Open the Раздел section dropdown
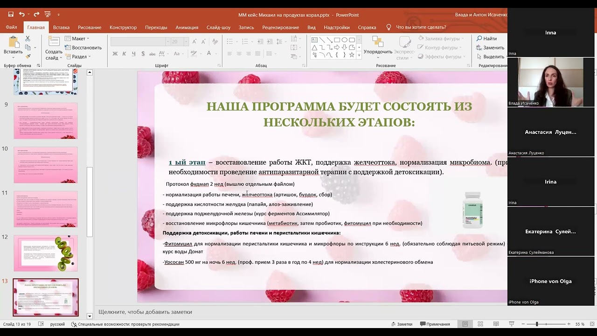 click(x=78, y=56)
